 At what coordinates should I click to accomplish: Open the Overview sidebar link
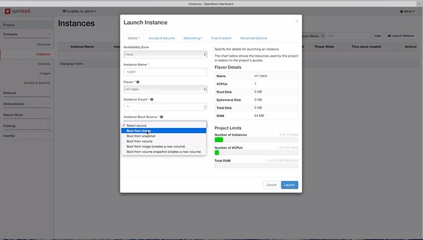click(x=44, y=44)
